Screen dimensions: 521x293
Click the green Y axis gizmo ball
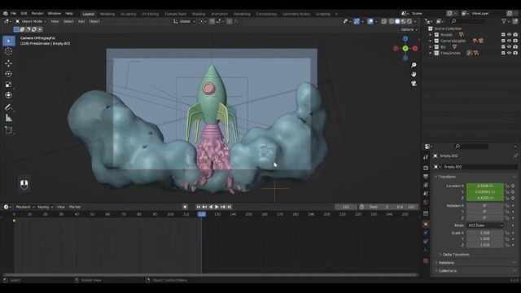405,49
